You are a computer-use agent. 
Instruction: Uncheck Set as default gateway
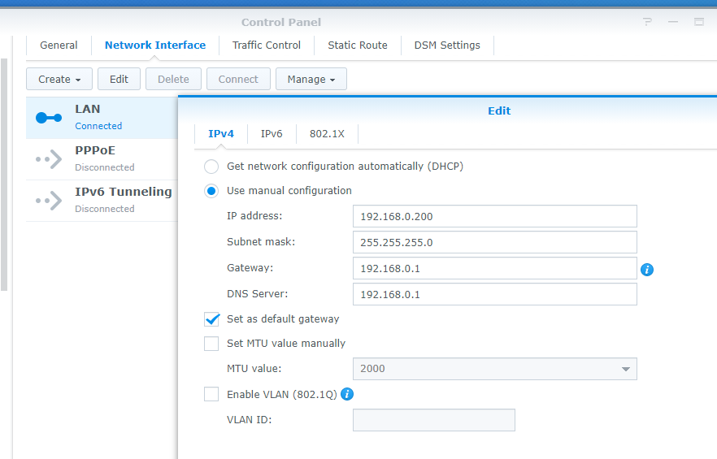[x=211, y=319]
